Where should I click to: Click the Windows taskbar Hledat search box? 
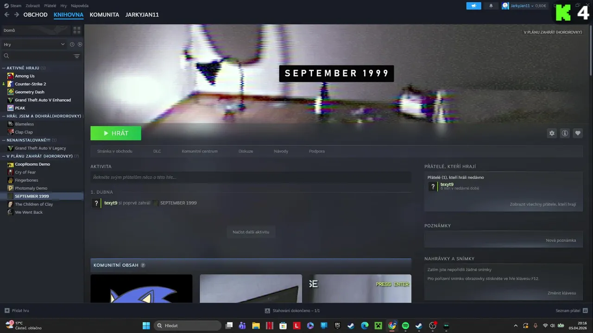click(187, 326)
